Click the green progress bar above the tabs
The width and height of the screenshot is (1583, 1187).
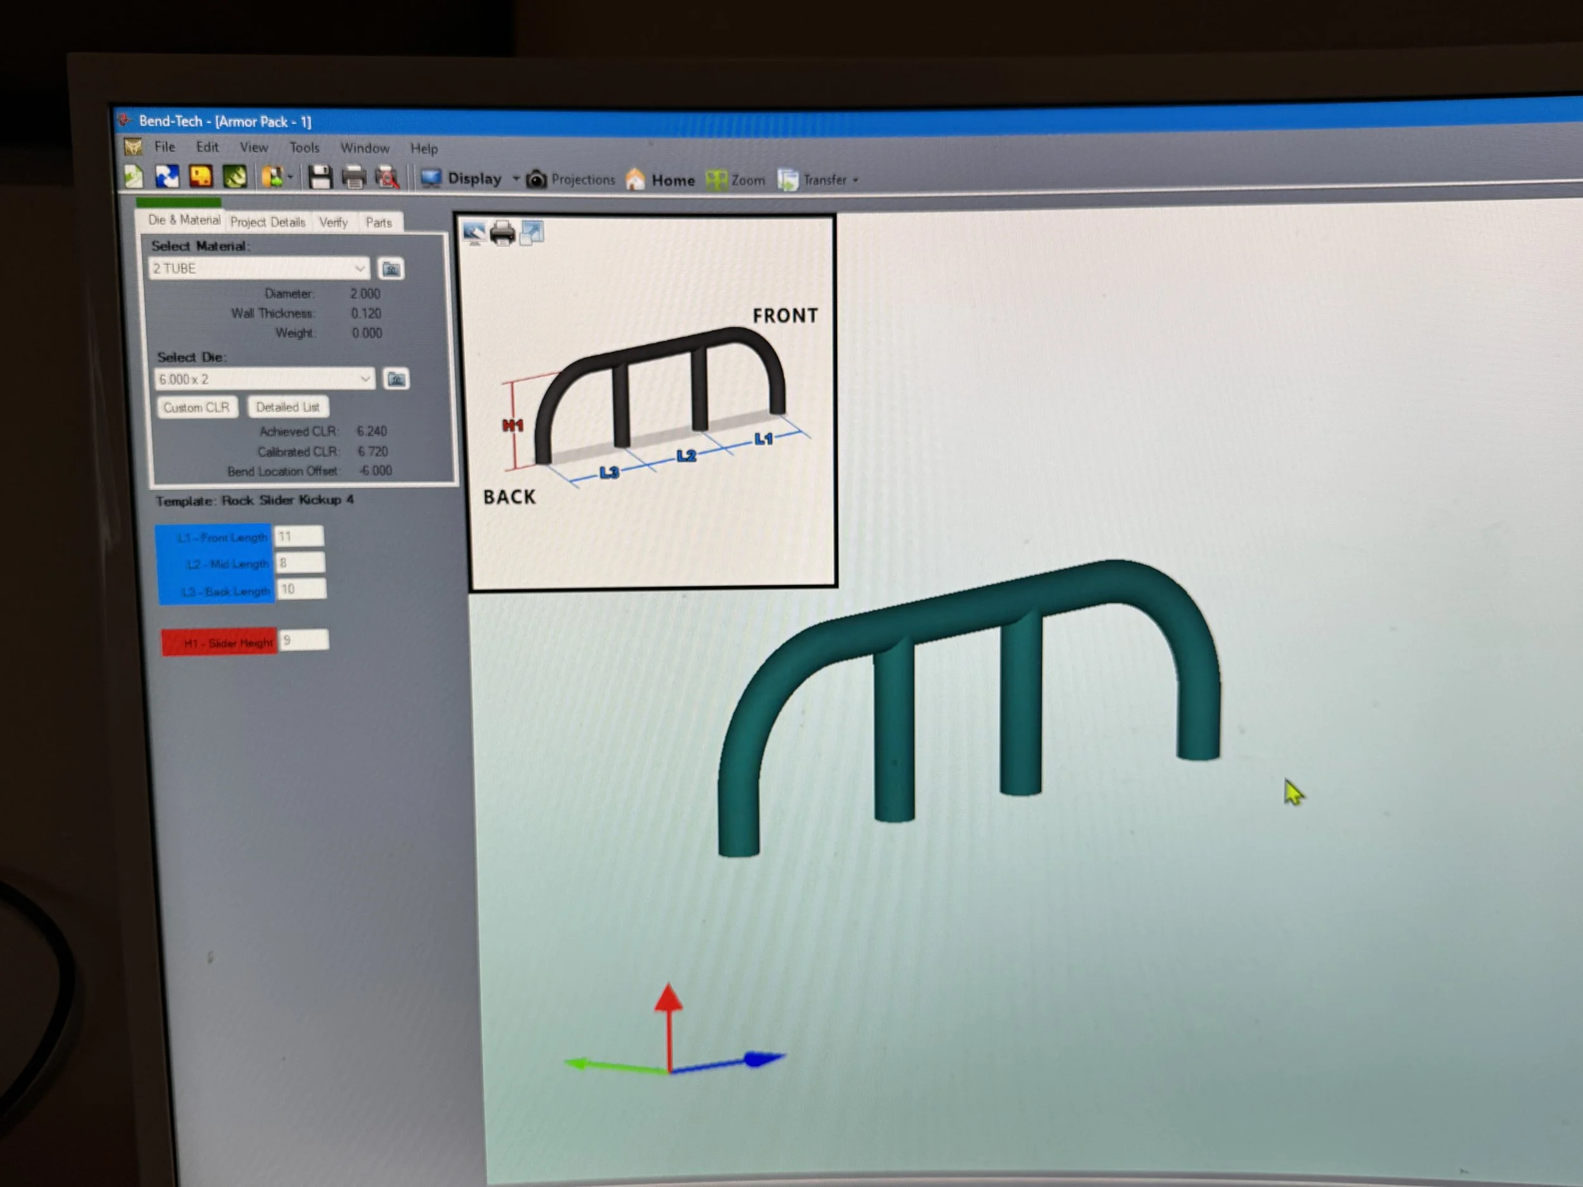[179, 202]
